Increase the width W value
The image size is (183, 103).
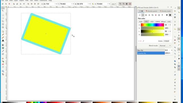point(90,4)
